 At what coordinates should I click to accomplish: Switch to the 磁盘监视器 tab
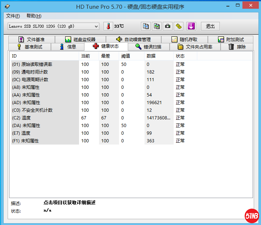click(x=80, y=39)
